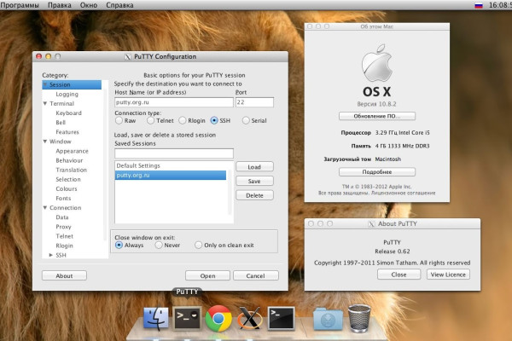Click X11 icon in About PuTTY title

click(x=371, y=224)
